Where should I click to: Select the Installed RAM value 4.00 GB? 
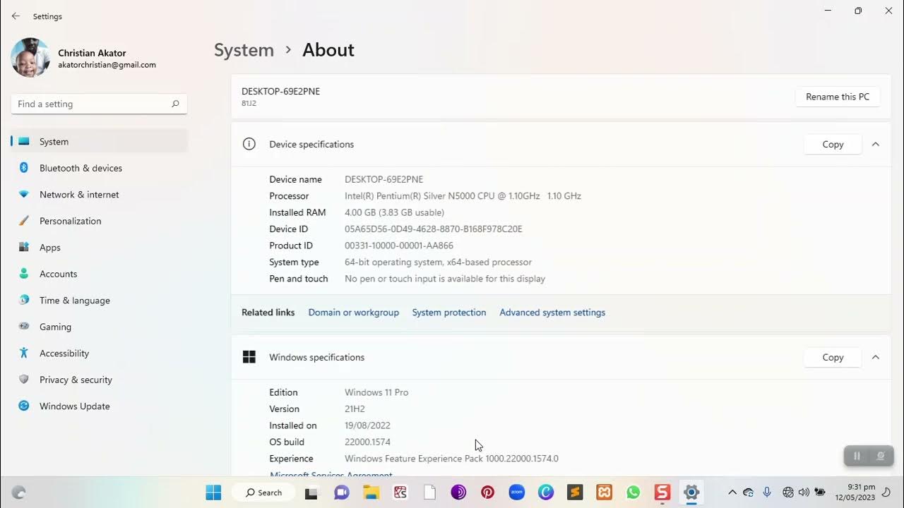[x=394, y=212]
